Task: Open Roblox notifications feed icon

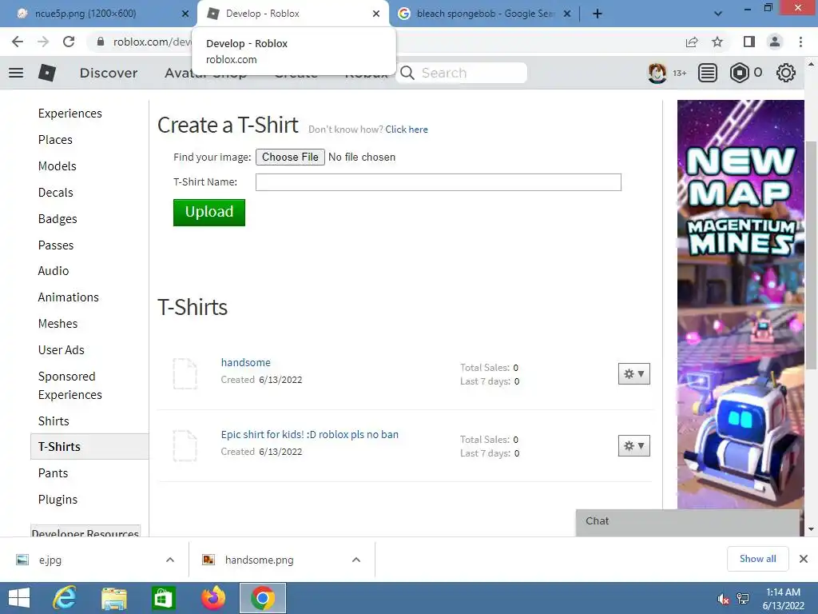Action: [708, 73]
